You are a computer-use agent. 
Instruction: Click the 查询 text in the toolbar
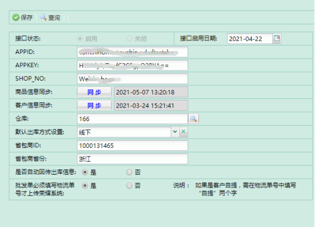54,18
